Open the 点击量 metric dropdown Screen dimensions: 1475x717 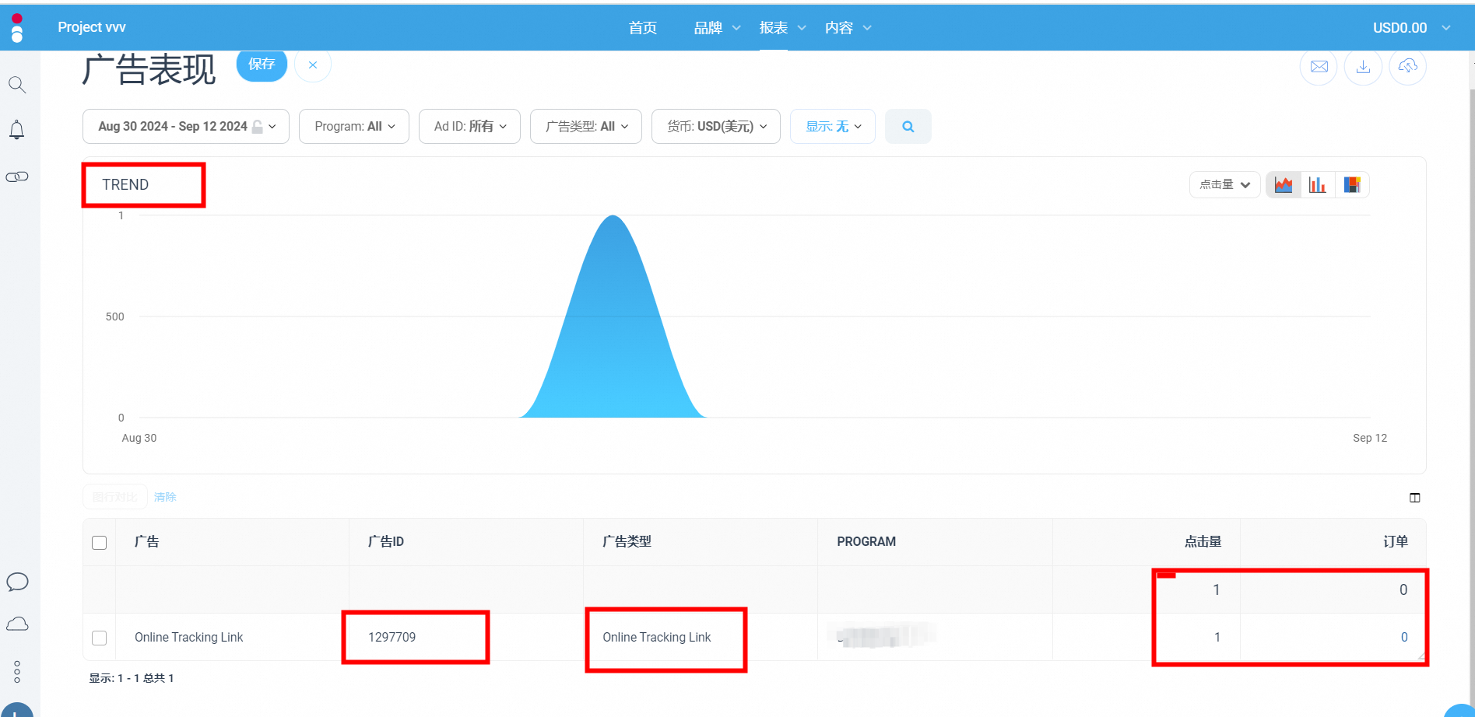point(1224,185)
